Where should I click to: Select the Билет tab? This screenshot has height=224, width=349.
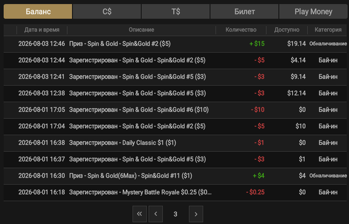tap(244, 11)
